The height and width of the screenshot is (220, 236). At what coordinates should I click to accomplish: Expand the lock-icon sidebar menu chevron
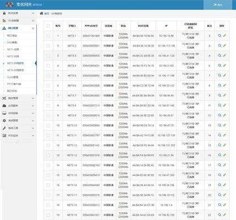click(x=33, y=13)
